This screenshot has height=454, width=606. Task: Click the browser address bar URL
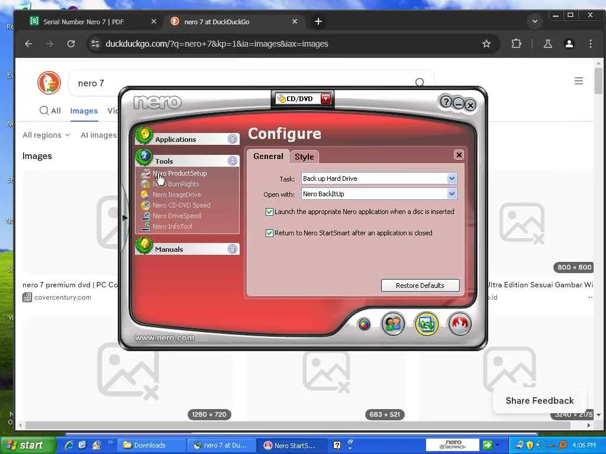click(x=217, y=44)
